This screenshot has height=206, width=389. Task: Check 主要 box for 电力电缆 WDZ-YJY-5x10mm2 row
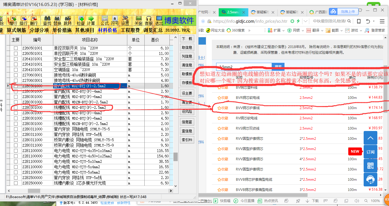(x=16, y=162)
